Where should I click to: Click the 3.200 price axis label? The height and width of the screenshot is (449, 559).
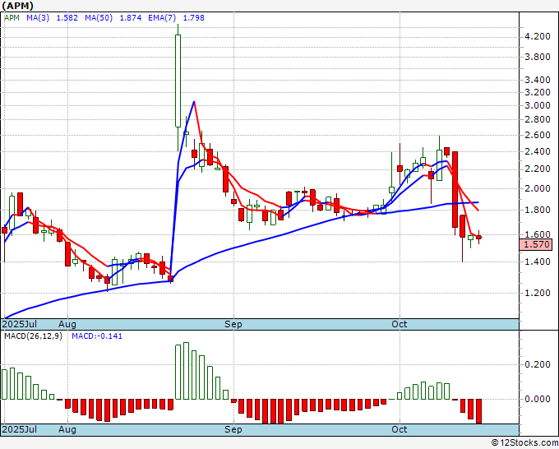point(538,92)
